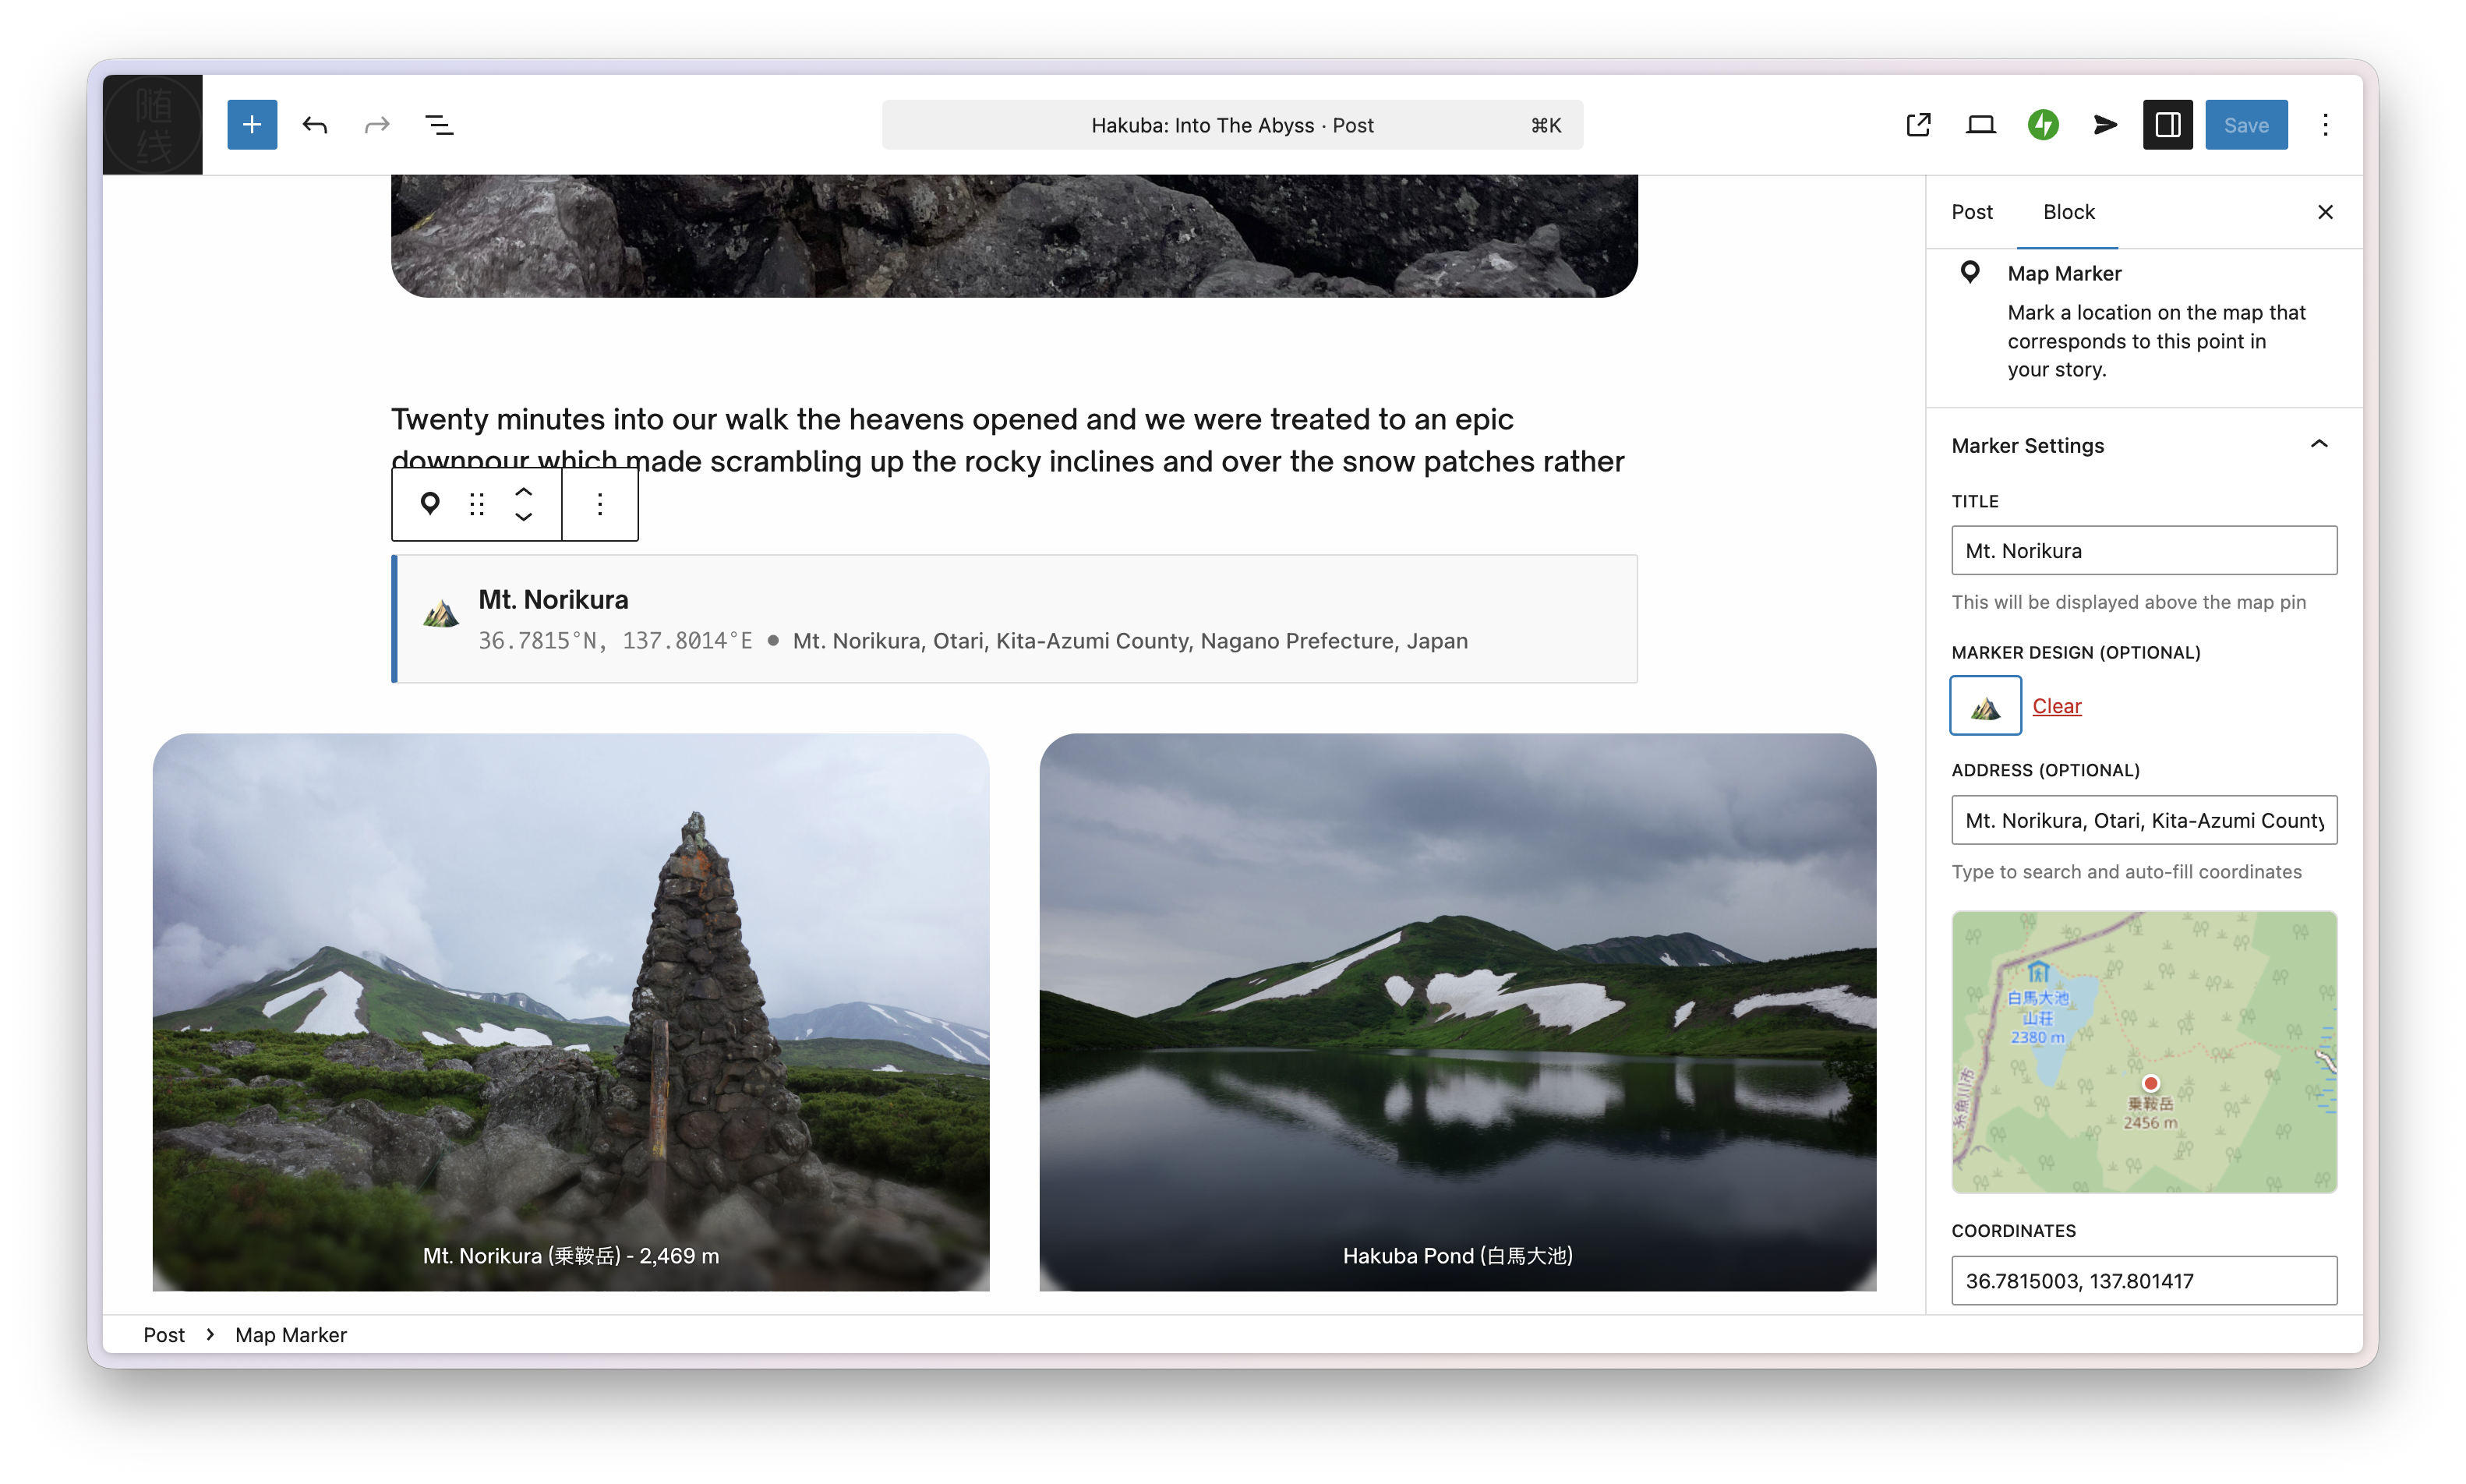Screen dimensions: 2466x1484
Task: Click the drag handle on the block toolbar
Action: 477,503
